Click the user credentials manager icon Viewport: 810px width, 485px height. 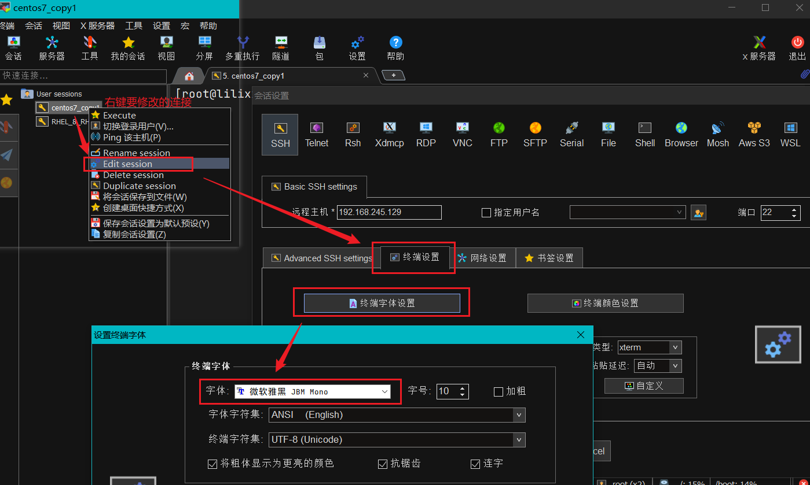[x=698, y=213]
